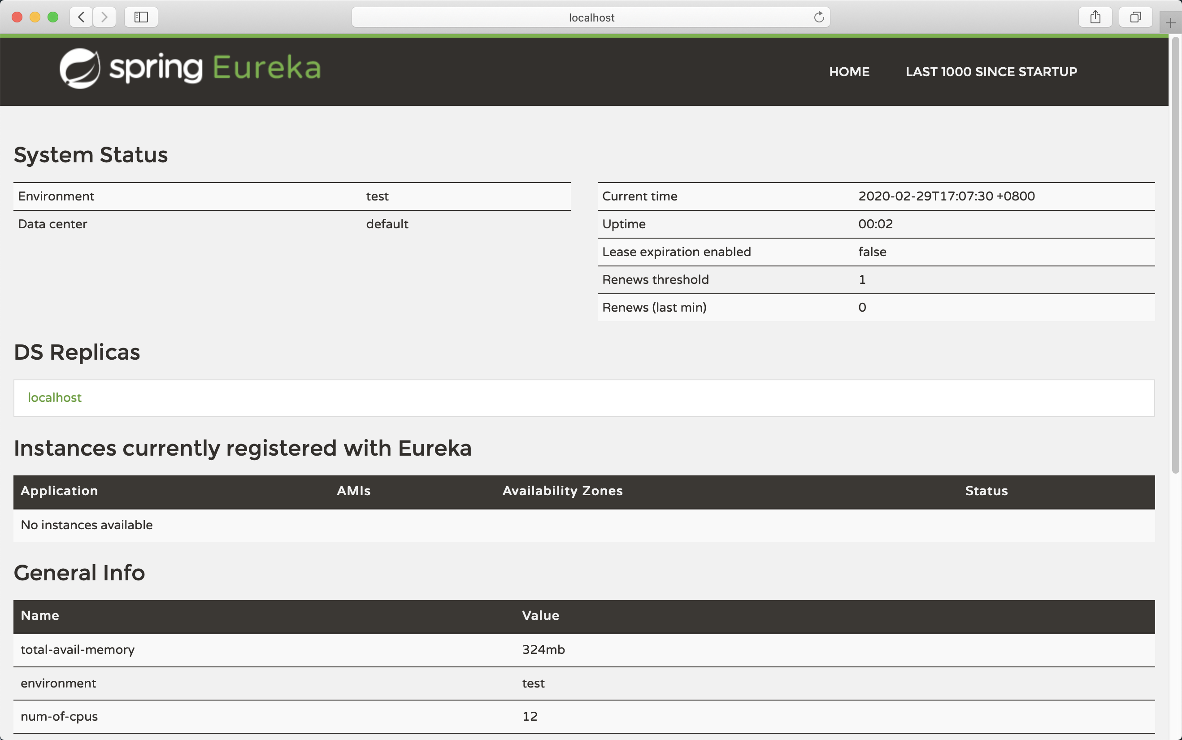Click the AMIs column header
The width and height of the screenshot is (1182, 740).
point(353,491)
